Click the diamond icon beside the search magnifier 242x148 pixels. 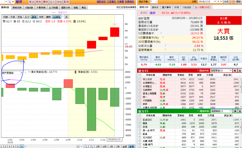[13, 2]
